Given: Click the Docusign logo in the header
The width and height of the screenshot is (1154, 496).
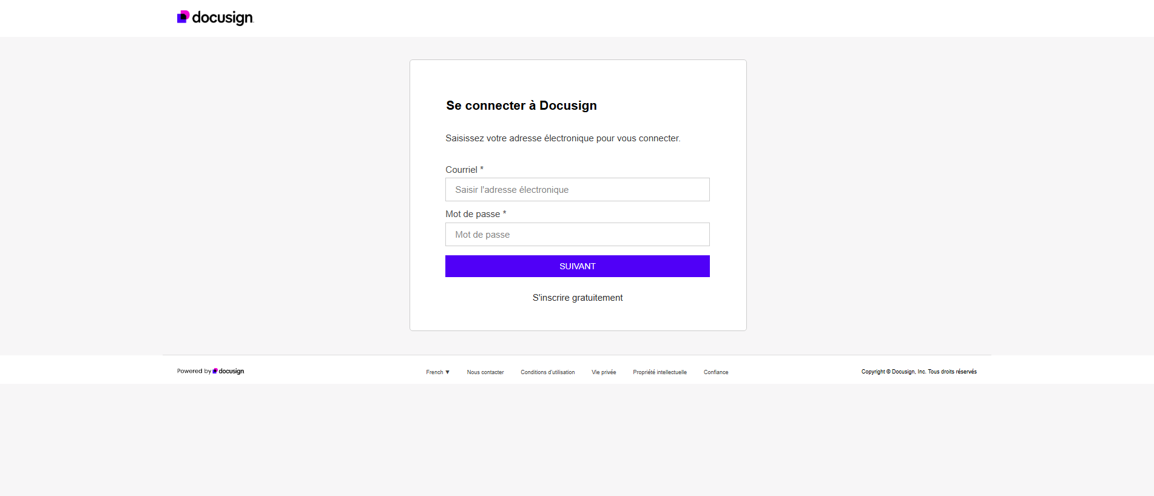Looking at the screenshot, I should pyautogui.click(x=215, y=18).
